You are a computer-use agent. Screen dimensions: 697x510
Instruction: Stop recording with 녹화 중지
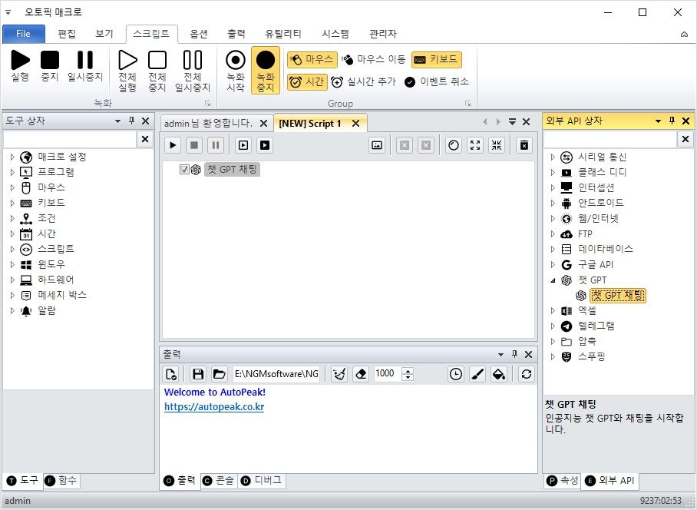pos(266,70)
